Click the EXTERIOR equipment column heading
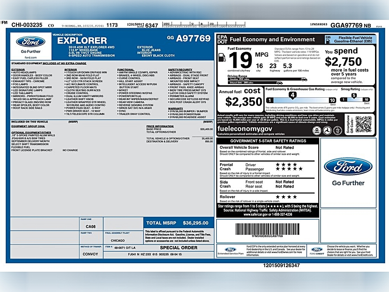389x292 pixels. point(18,70)
